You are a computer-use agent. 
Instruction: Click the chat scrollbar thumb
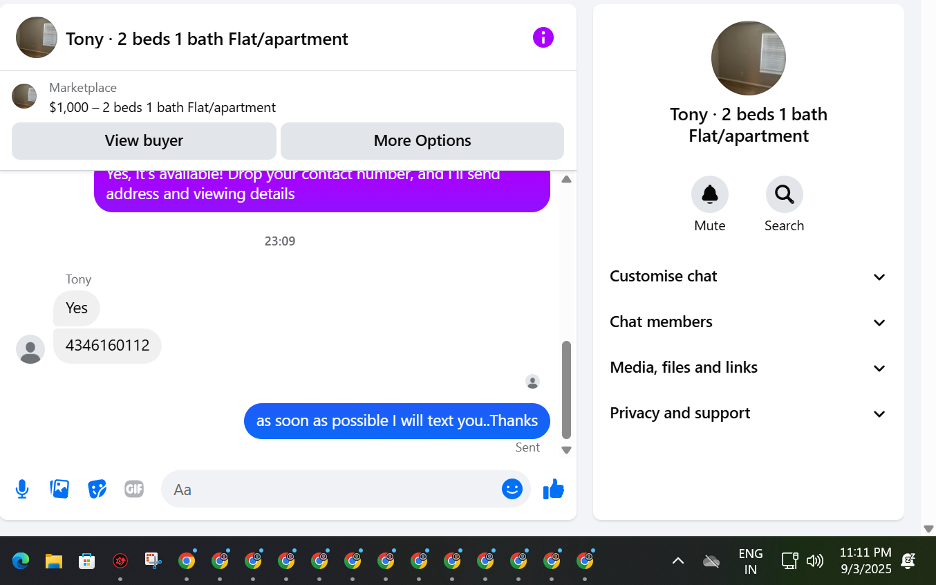coord(566,389)
